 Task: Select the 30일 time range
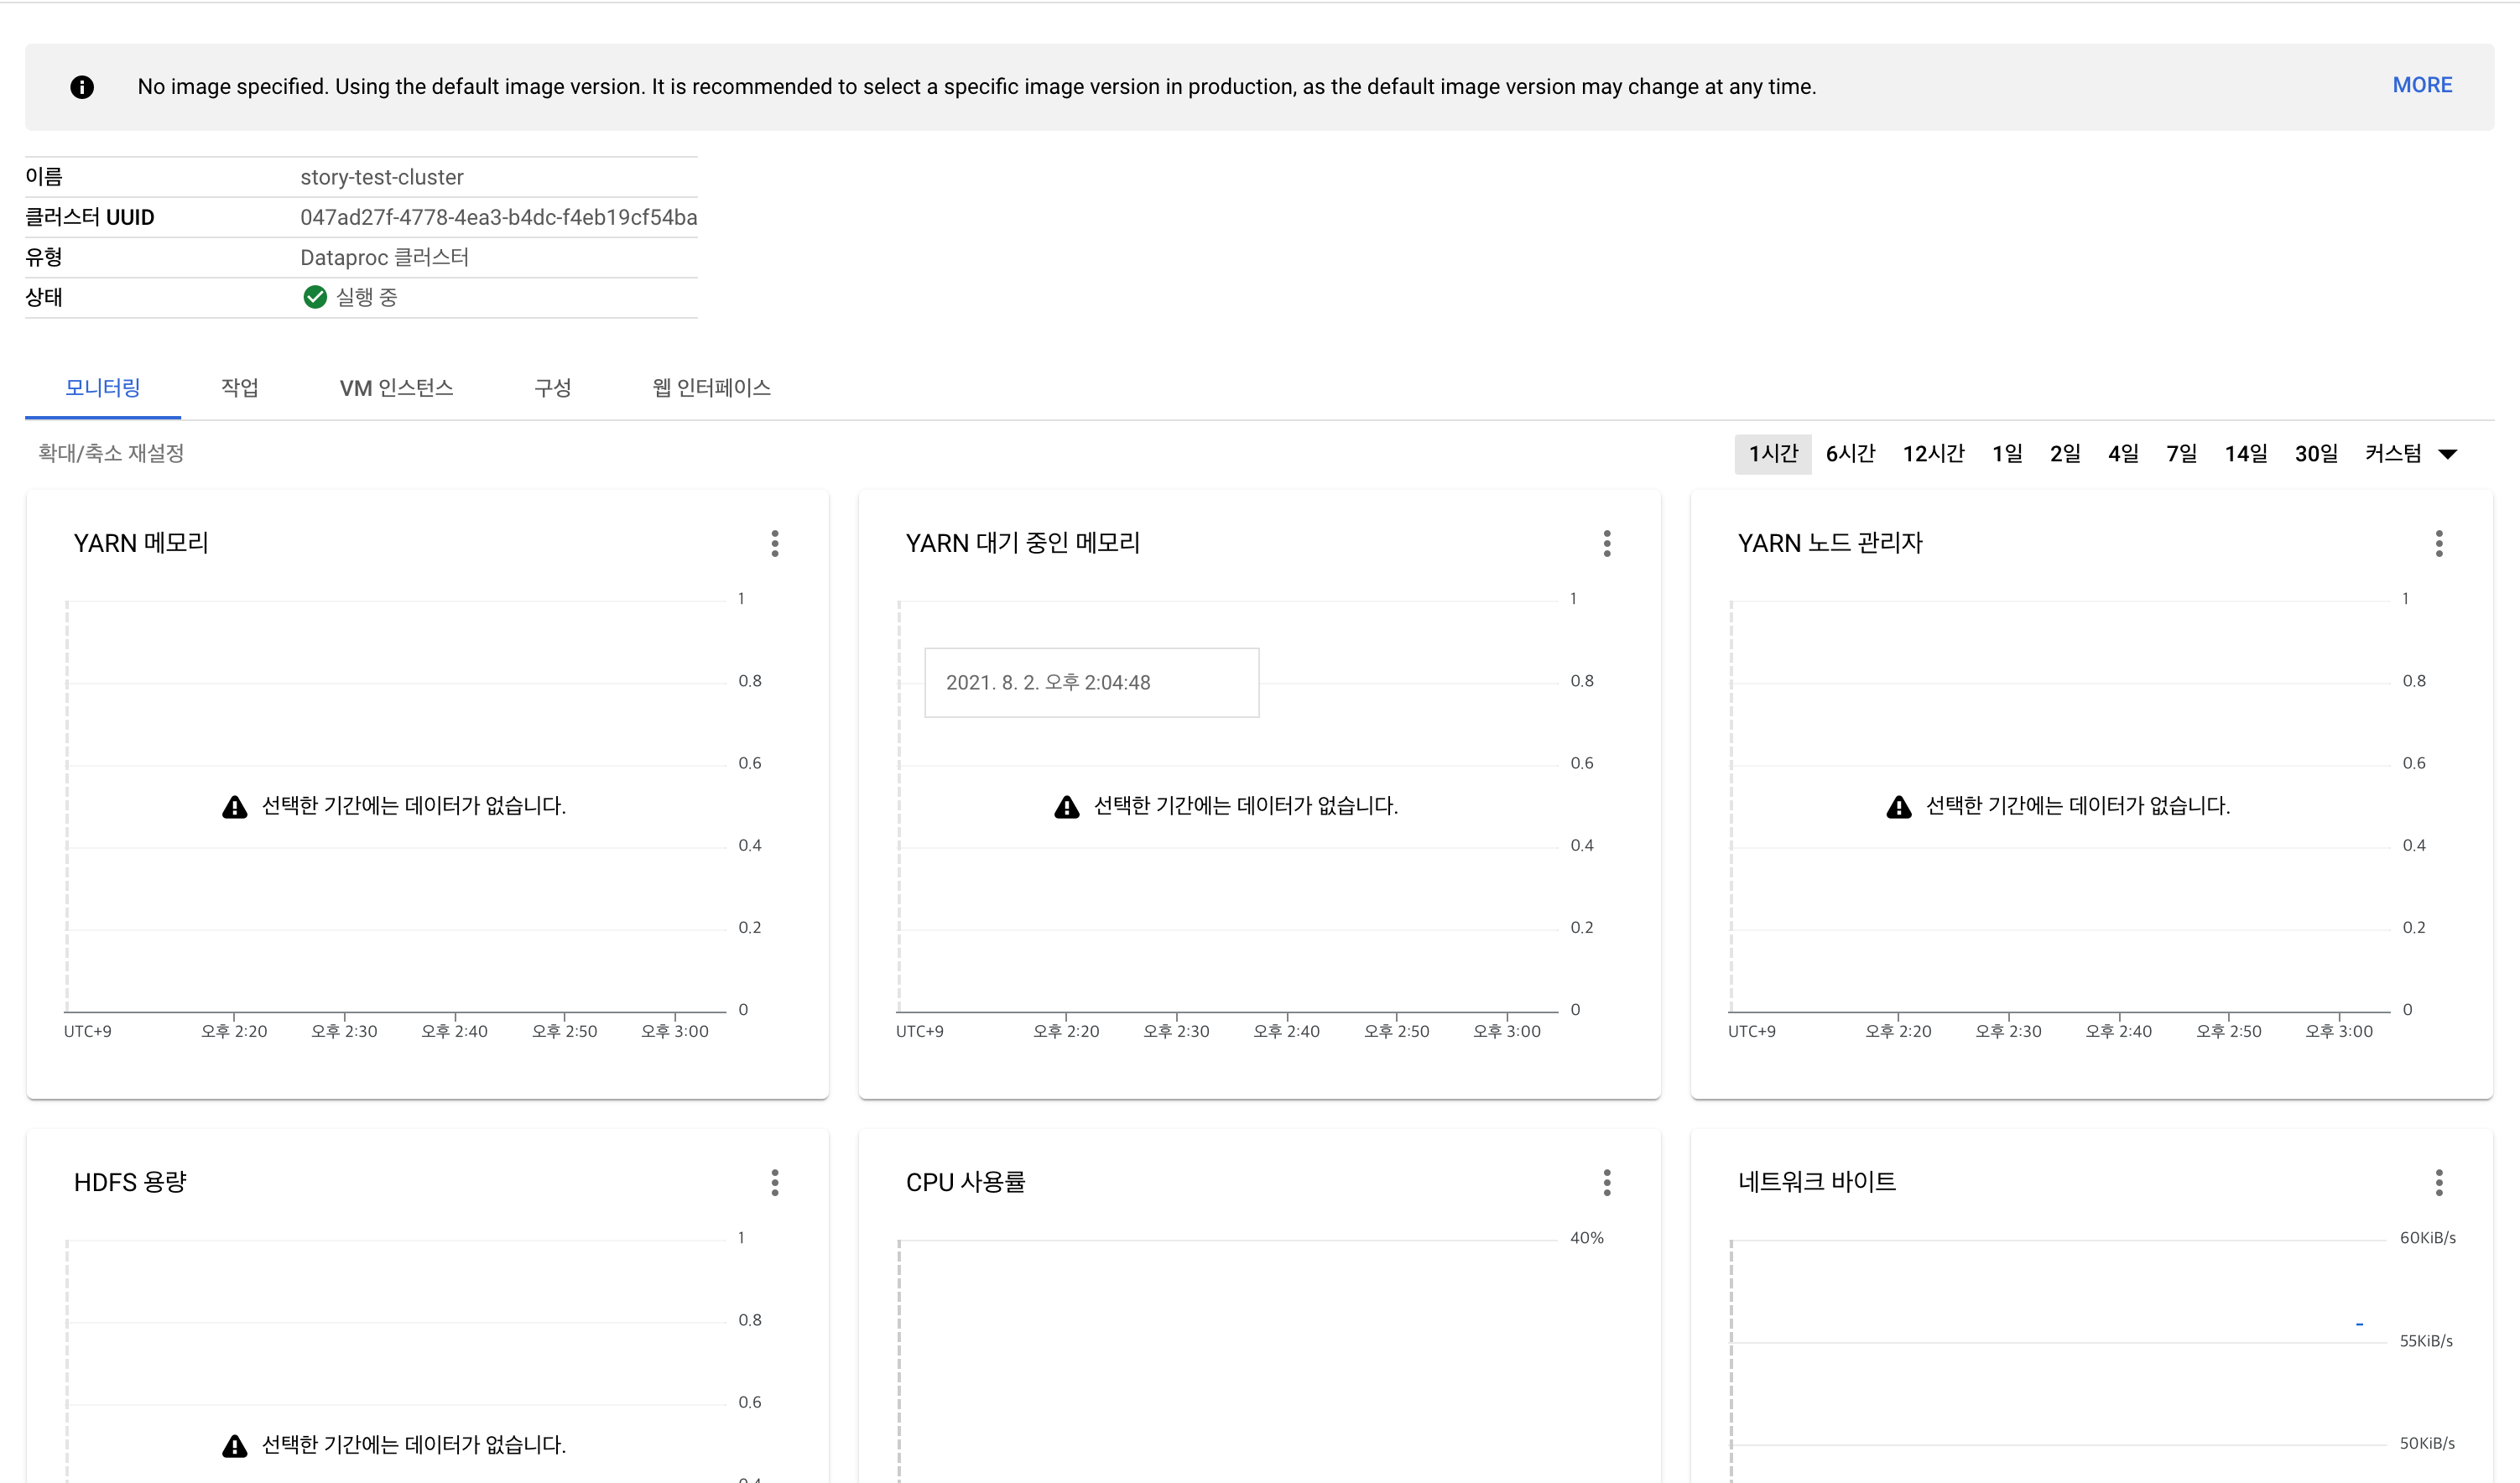point(2315,454)
